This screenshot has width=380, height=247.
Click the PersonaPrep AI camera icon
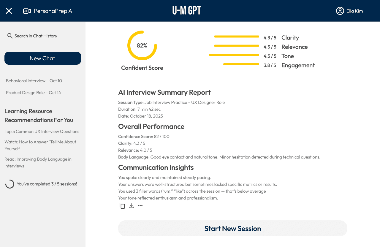(27, 11)
